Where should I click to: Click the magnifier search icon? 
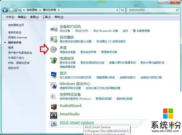coord(177,10)
